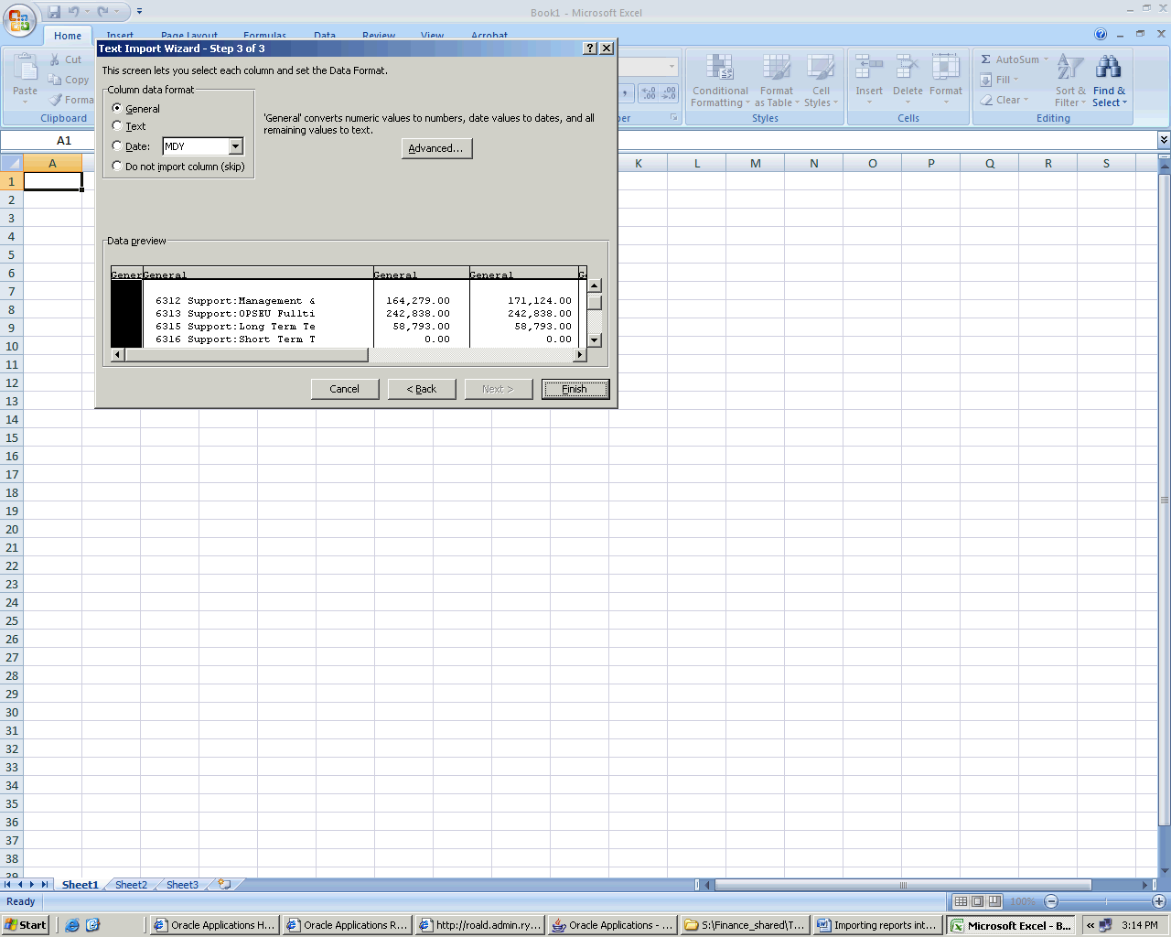Select the Text column data format
This screenshot has width=1171, height=937.
(117, 125)
